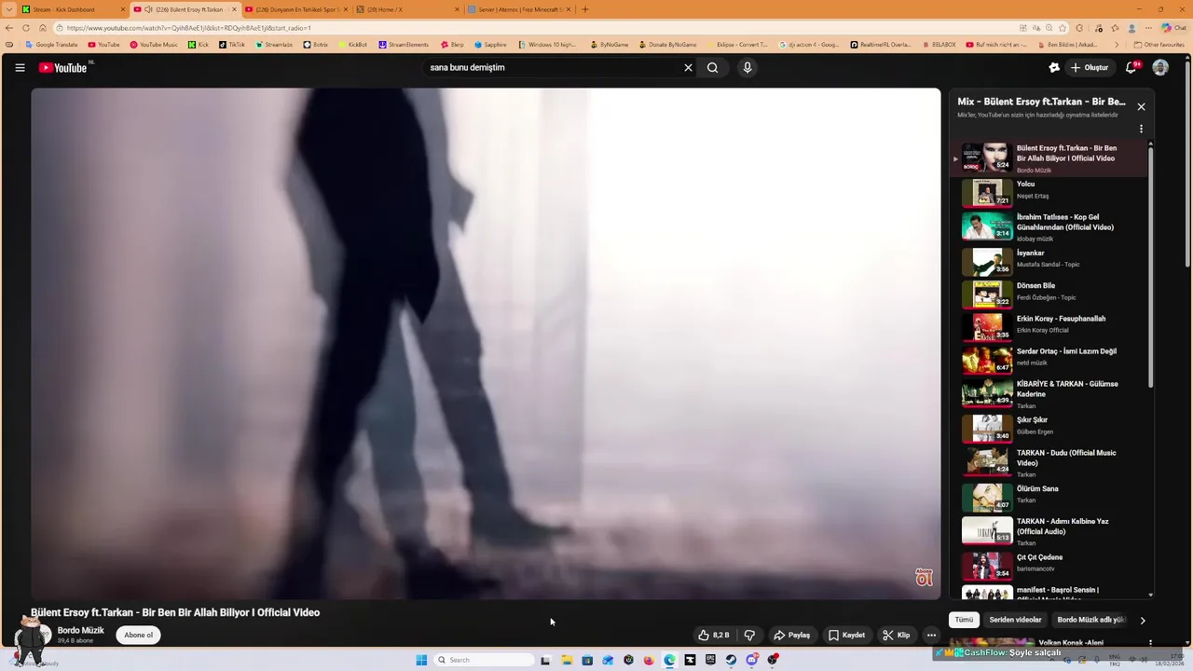Open the YouTube account avatar menu
This screenshot has height=671, width=1193.
click(x=1160, y=67)
